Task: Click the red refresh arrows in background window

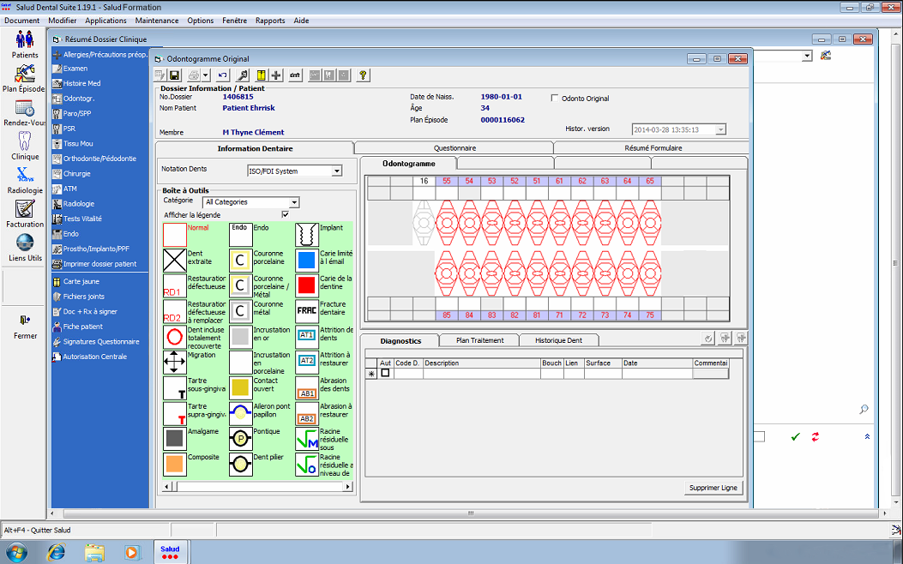Action: (816, 437)
